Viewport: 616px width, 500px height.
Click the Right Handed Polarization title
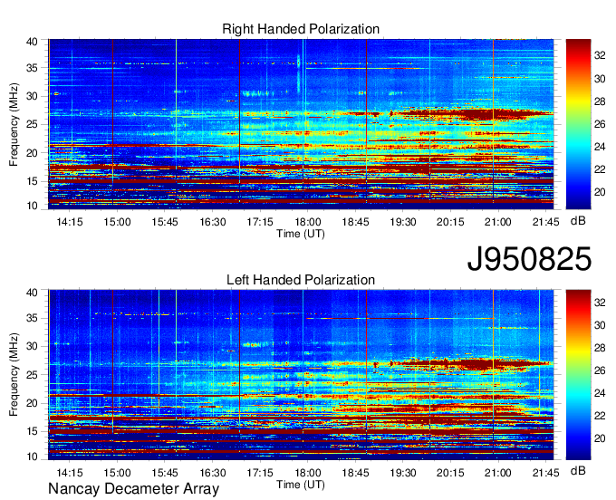coord(301,29)
